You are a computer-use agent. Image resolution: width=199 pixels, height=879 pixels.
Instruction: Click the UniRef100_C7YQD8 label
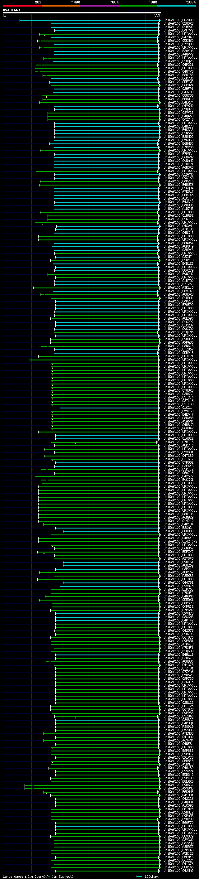pyautogui.click(x=178, y=44)
